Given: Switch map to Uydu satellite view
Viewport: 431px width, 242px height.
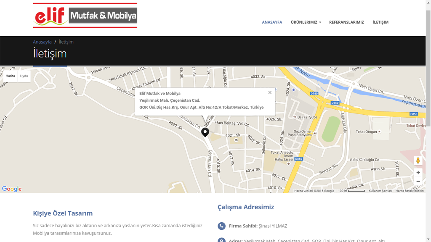Looking at the screenshot, I should click(24, 76).
